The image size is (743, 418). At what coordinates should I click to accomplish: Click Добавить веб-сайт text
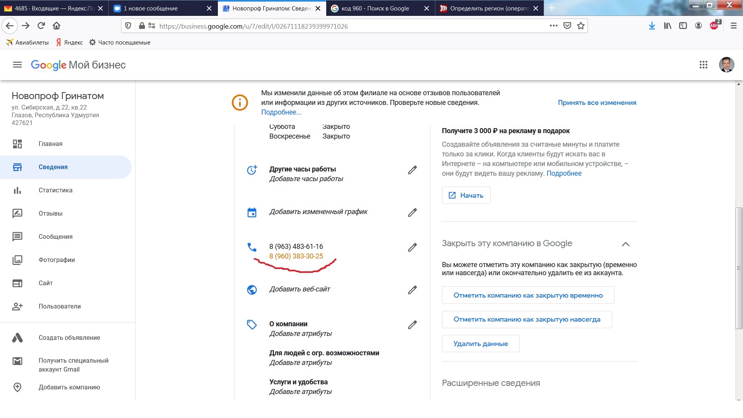click(x=300, y=289)
